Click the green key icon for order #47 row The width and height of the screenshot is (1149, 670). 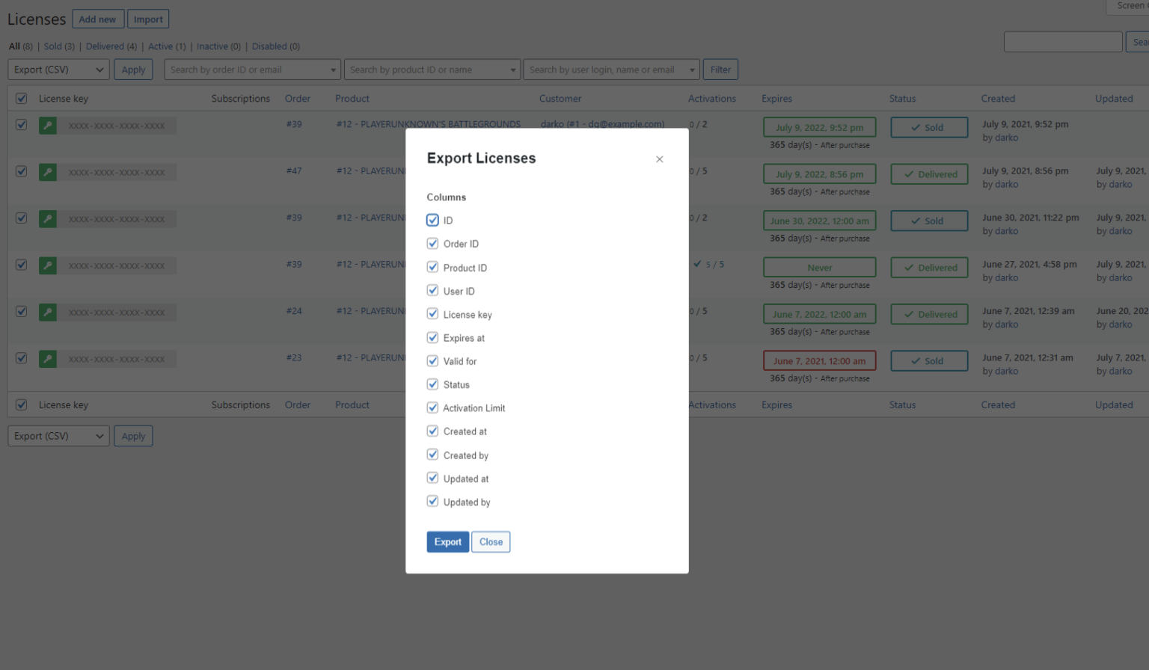tap(48, 173)
